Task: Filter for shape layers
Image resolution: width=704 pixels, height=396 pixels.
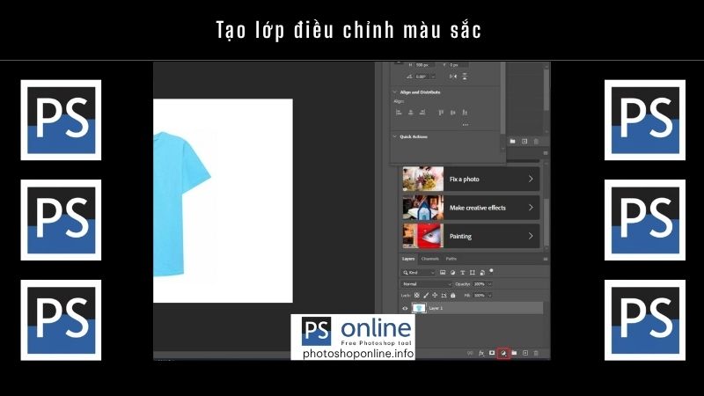Action: (x=473, y=273)
